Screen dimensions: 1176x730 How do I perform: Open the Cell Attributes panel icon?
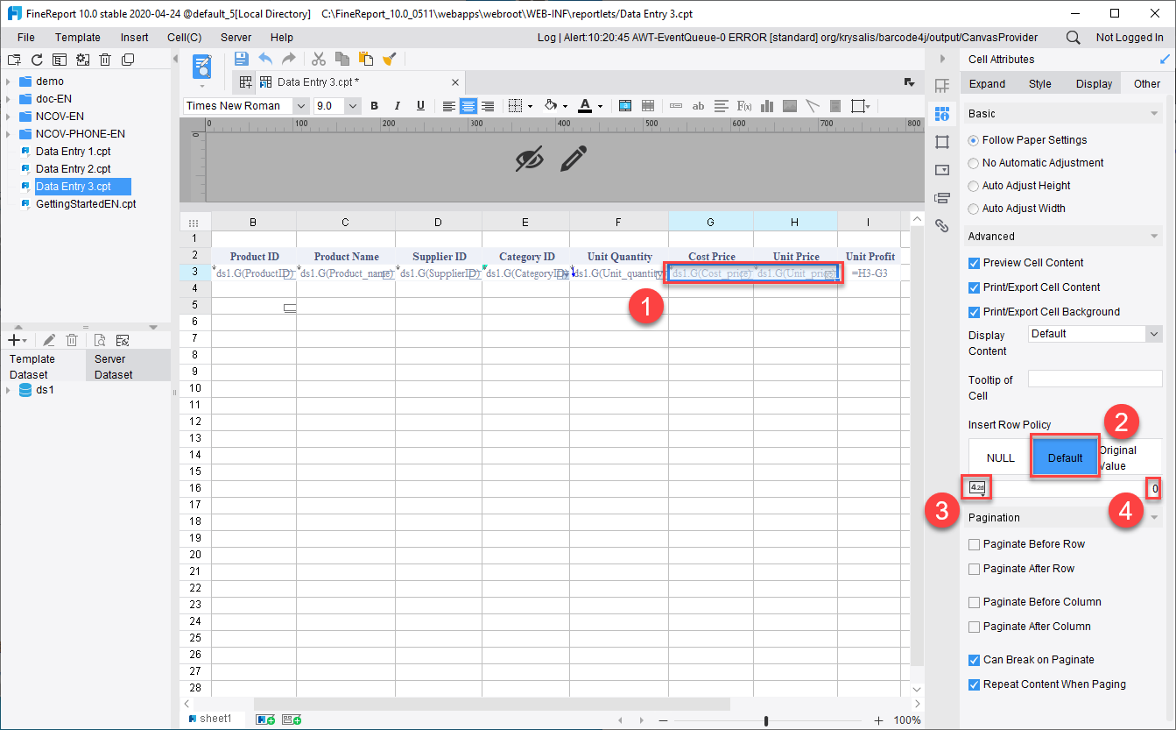click(942, 114)
